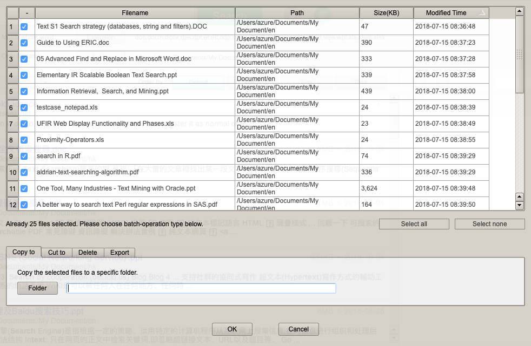Uncheck Proximity-Operators.xls row checkbox
The image size is (531, 346).
pyautogui.click(x=24, y=140)
